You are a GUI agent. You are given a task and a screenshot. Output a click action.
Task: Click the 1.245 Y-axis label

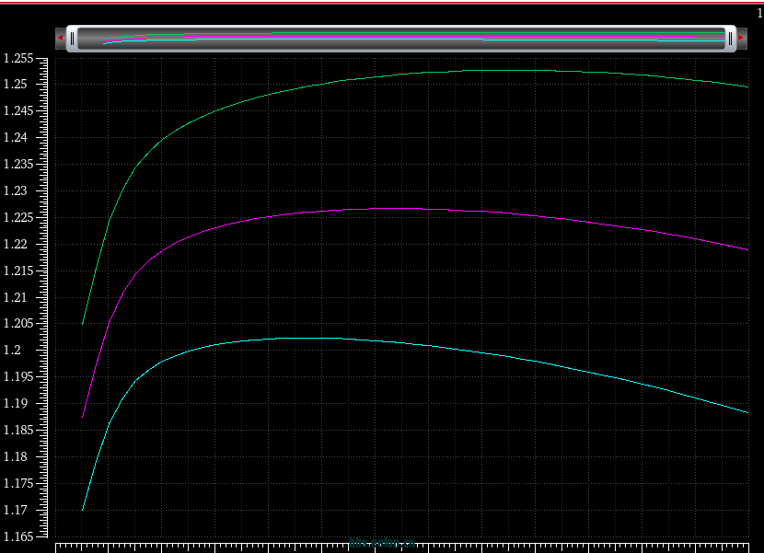(x=18, y=111)
